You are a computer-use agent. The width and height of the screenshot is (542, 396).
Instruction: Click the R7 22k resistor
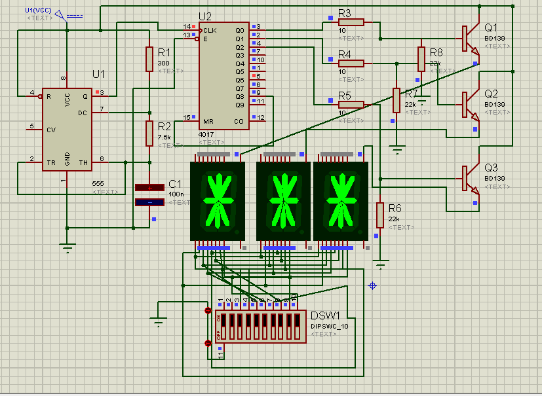[398, 99]
